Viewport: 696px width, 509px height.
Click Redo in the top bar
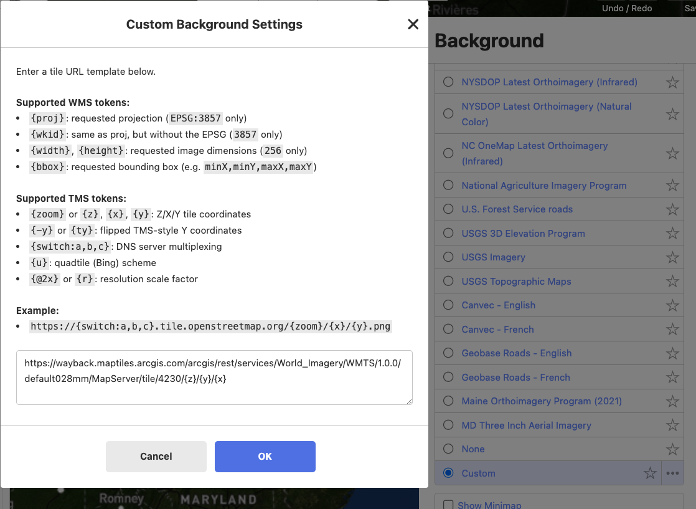point(641,8)
